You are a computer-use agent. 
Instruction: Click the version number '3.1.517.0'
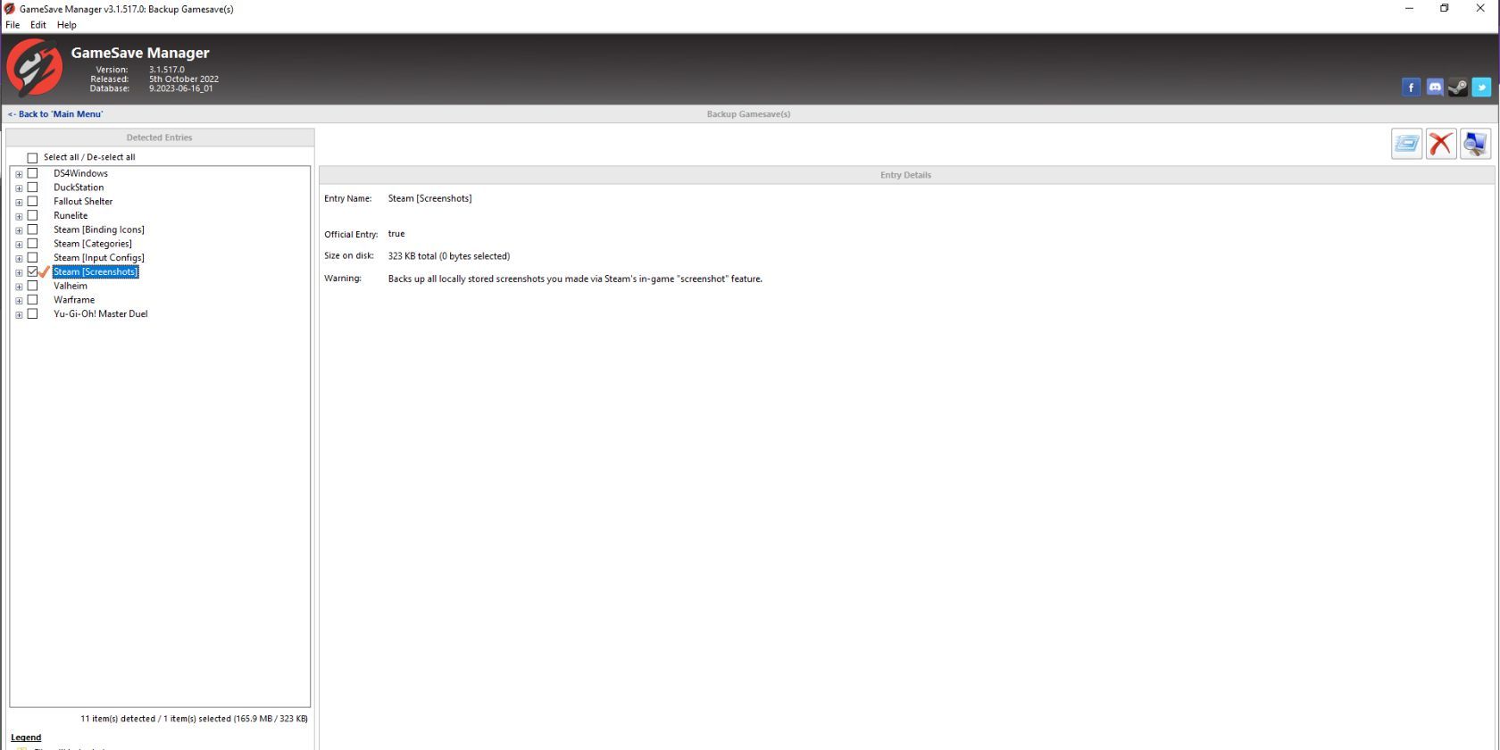point(167,70)
